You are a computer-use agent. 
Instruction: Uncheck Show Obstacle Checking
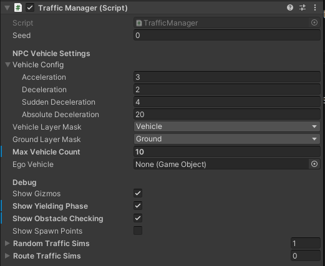coord(138,218)
